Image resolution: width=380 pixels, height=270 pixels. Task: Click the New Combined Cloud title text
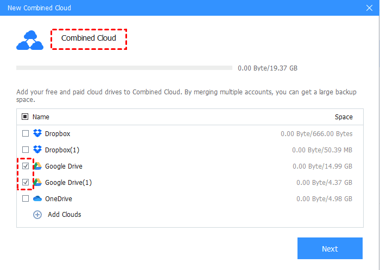(39, 8)
